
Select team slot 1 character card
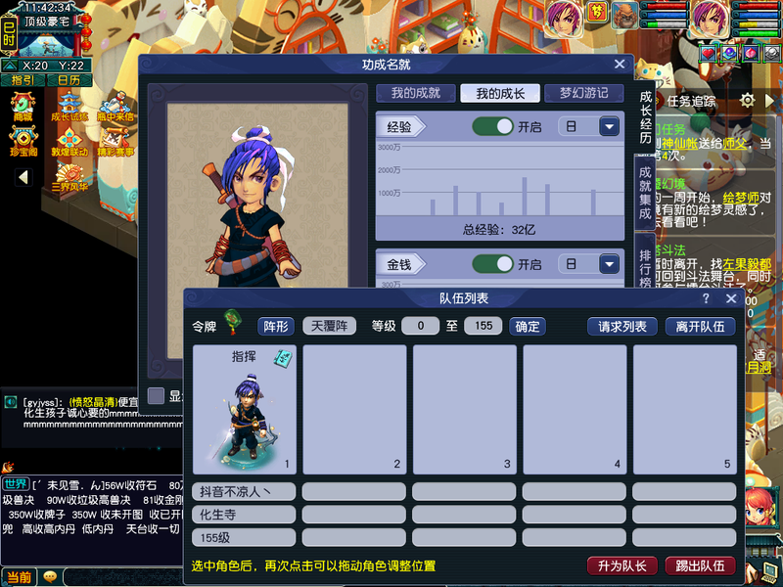(245, 409)
